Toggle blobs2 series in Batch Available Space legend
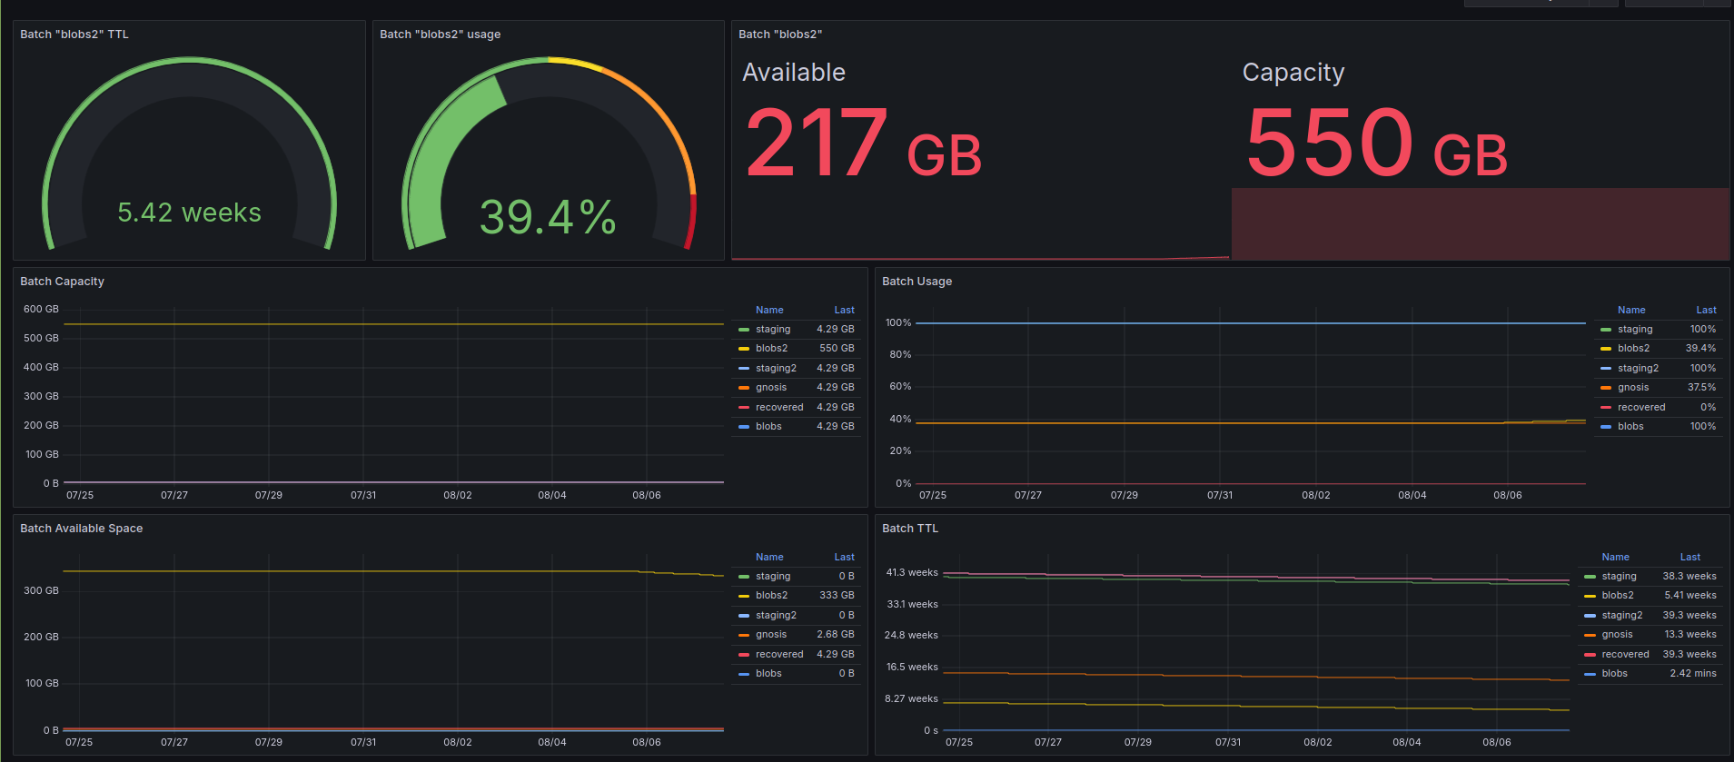 772,596
